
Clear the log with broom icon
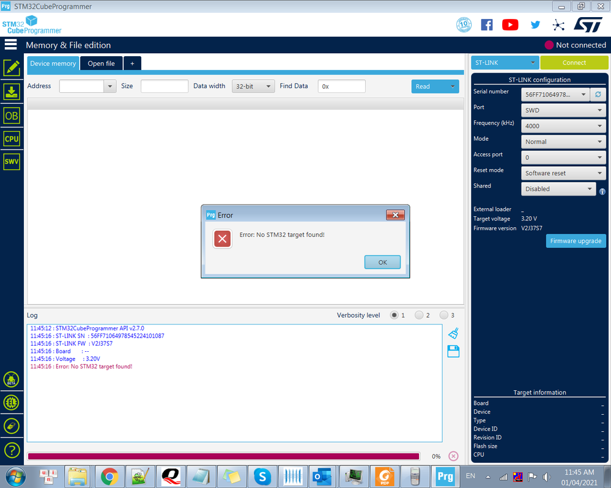click(x=453, y=333)
